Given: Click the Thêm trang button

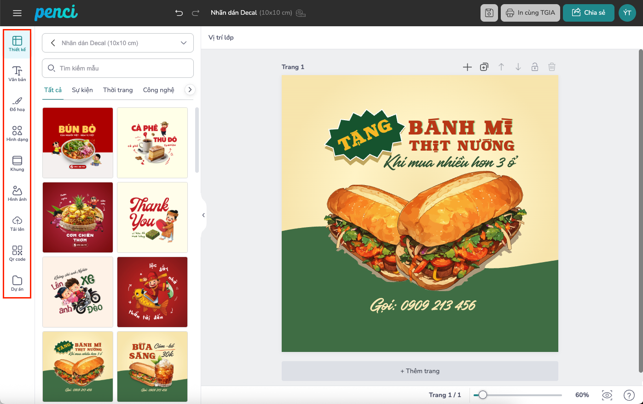Looking at the screenshot, I should (420, 371).
